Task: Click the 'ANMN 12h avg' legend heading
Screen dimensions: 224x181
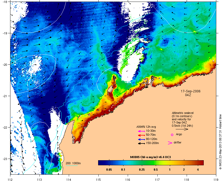Action: (146, 127)
